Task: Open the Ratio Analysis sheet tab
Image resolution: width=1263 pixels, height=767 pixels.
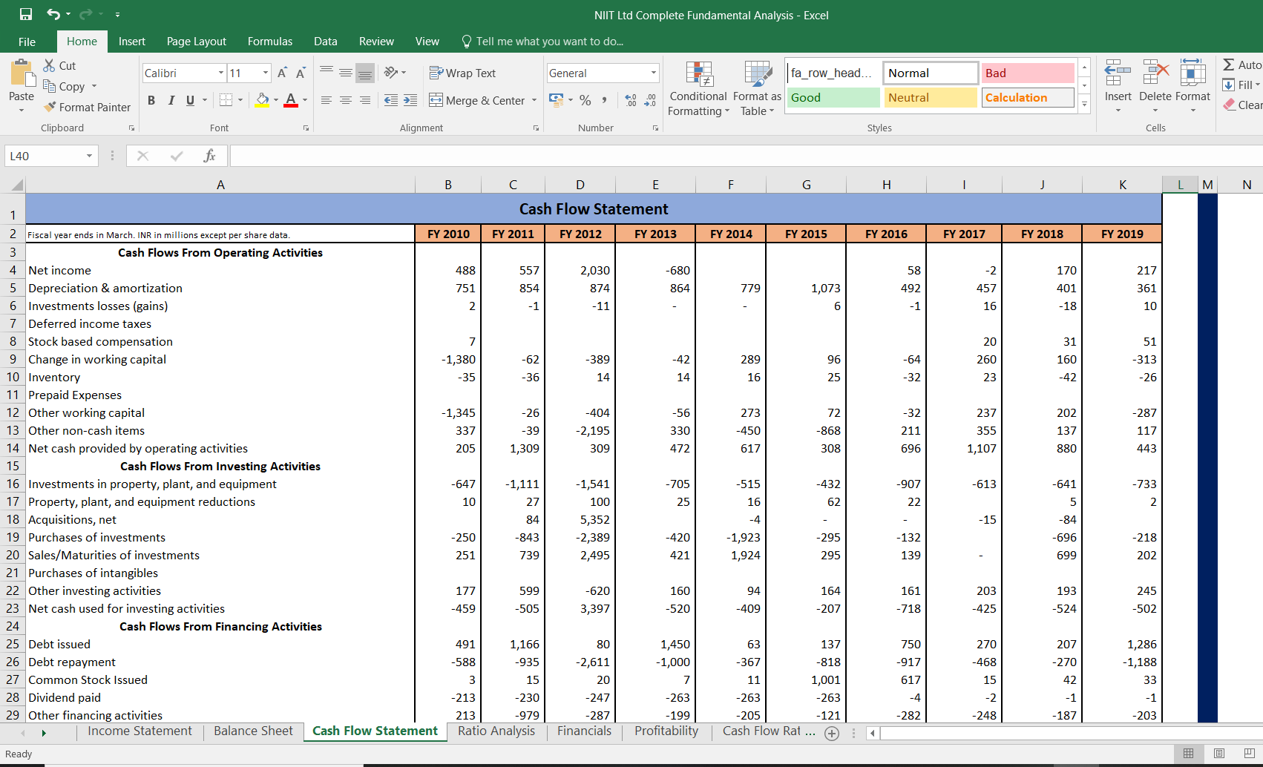Action: coord(496,731)
